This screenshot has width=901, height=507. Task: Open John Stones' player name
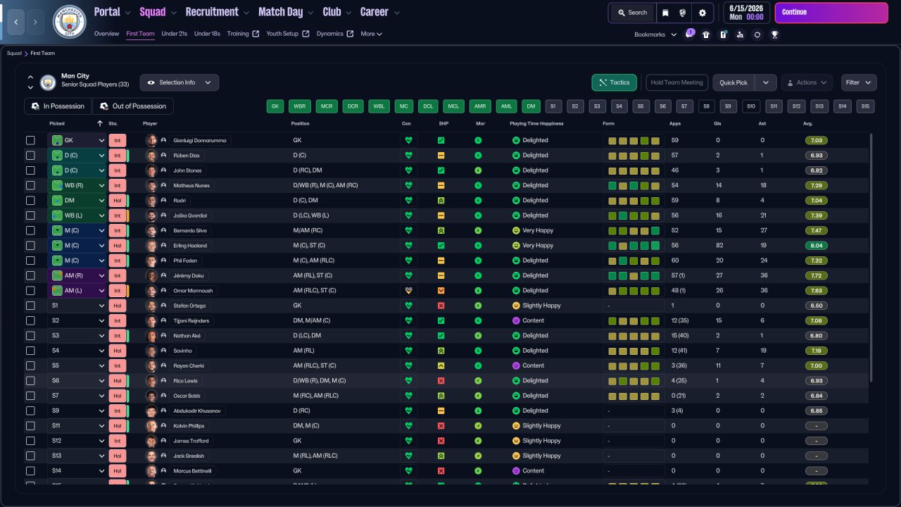[x=188, y=170]
